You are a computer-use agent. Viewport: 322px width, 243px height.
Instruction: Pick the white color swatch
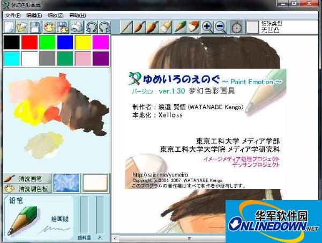point(29,58)
